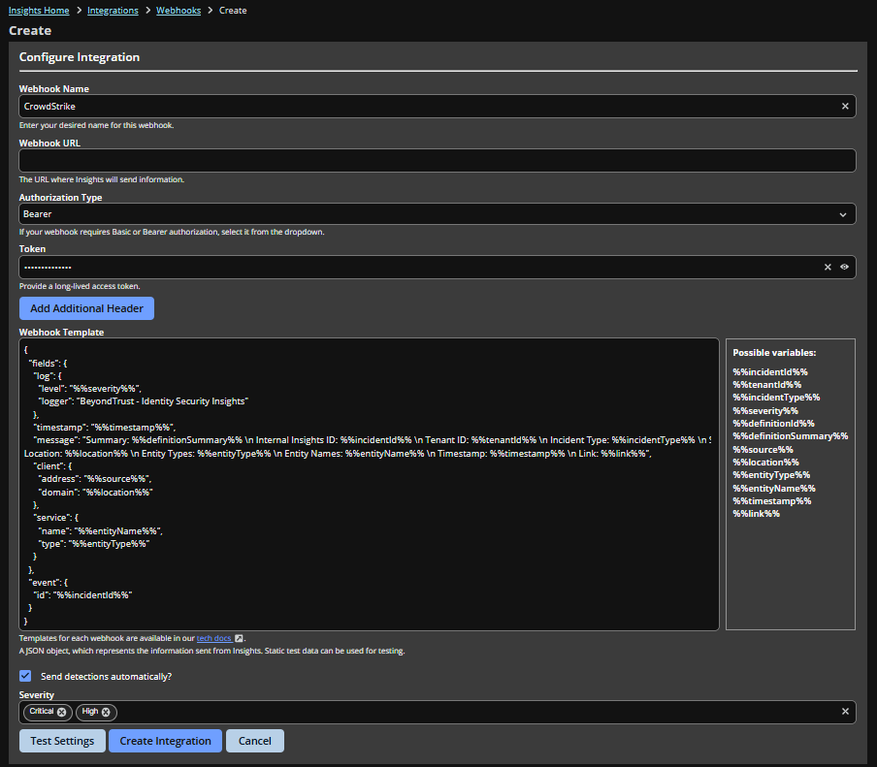The image size is (877, 767).
Task: Click %%source%% in Possible variables
Action: [763, 450]
